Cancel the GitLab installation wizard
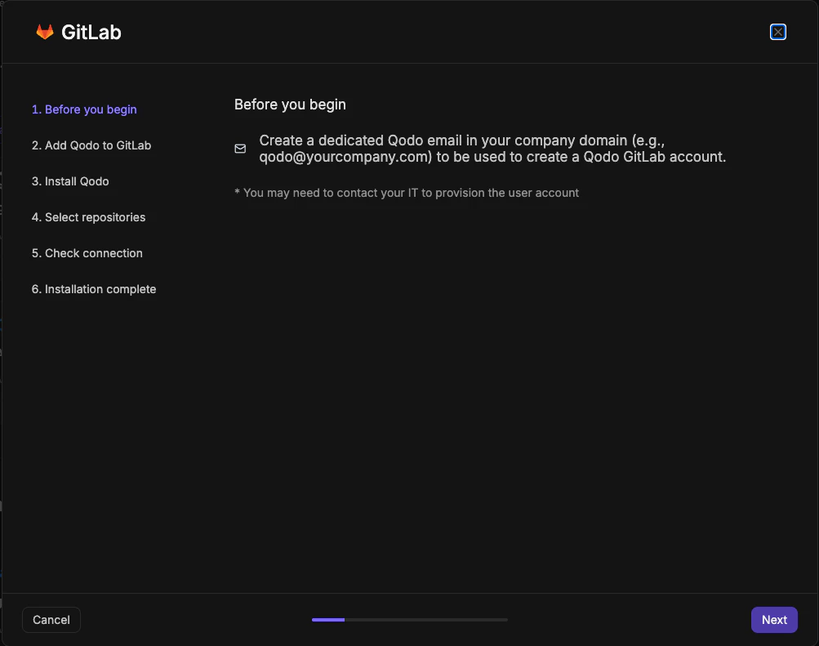 pos(51,620)
